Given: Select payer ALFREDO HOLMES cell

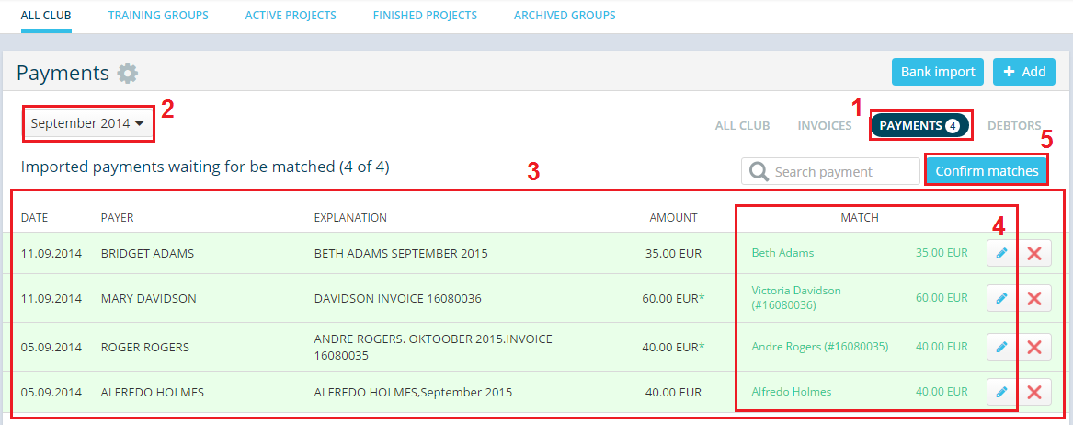Looking at the screenshot, I should click(152, 393).
